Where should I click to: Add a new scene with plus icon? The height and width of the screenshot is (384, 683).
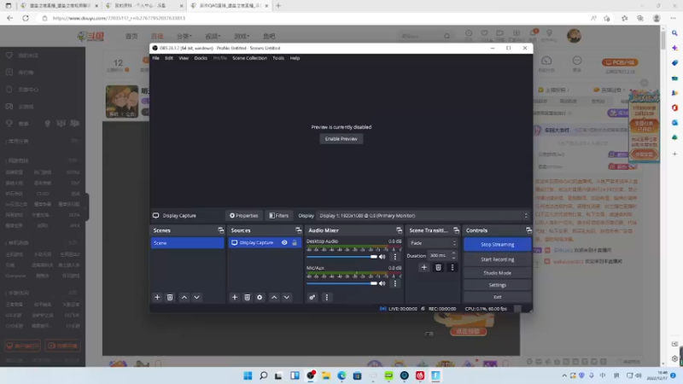pos(157,297)
